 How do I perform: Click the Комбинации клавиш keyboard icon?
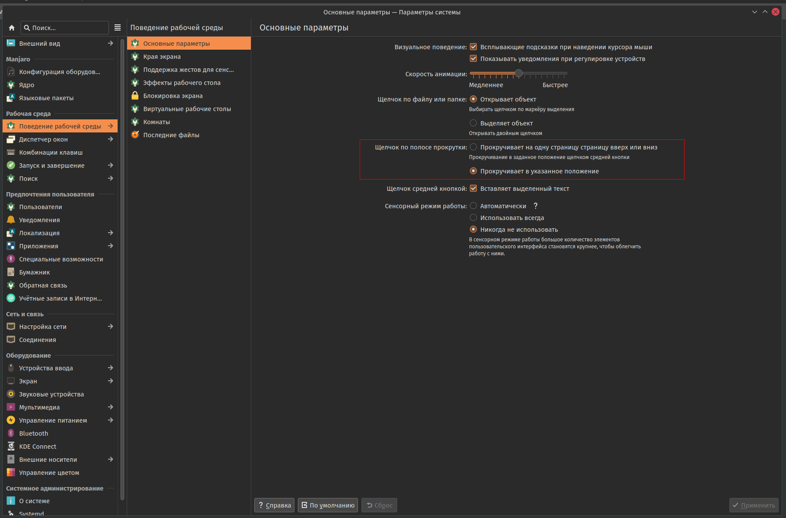pyautogui.click(x=11, y=152)
